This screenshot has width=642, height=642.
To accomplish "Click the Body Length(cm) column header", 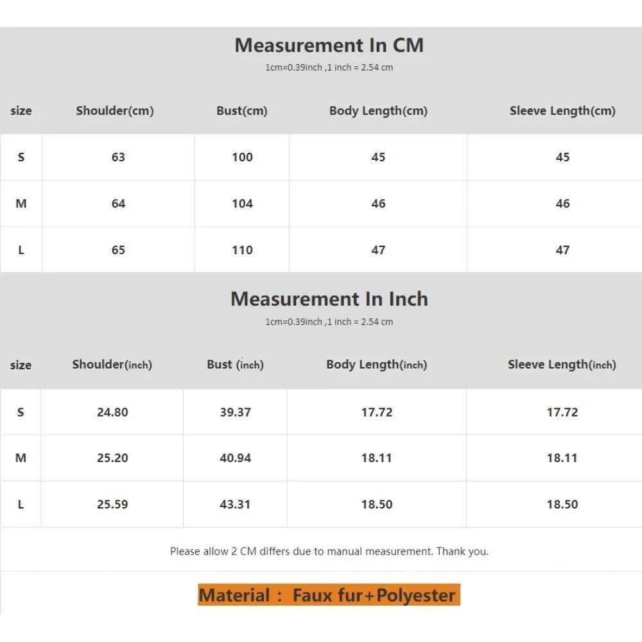I will pyautogui.click(x=378, y=110).
